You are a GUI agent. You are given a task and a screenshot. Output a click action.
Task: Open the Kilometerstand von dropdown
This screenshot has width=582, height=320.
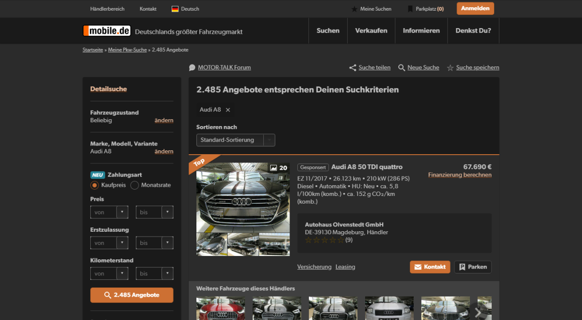point(109,273)
